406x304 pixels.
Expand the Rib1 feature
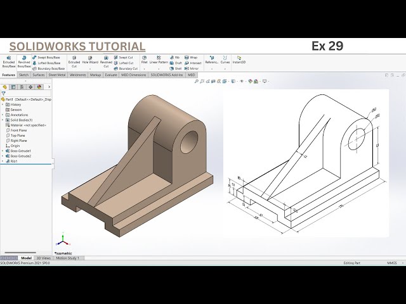(x=3, y=161)
